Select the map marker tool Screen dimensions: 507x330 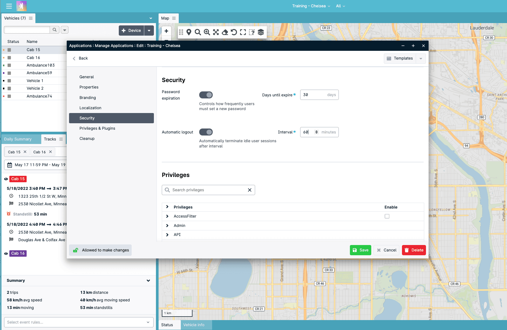tap(189, 32)
